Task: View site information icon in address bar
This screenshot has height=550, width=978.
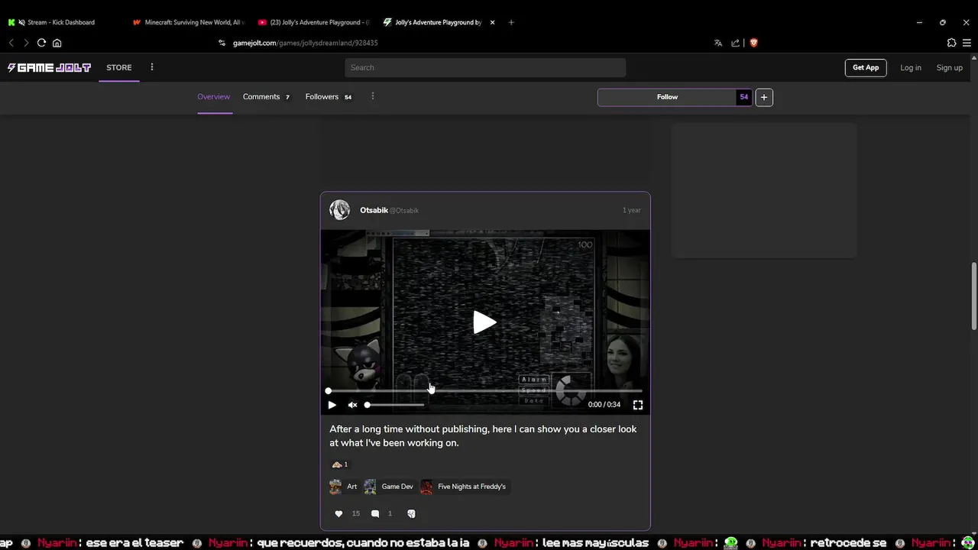Action: click(222, 43)
